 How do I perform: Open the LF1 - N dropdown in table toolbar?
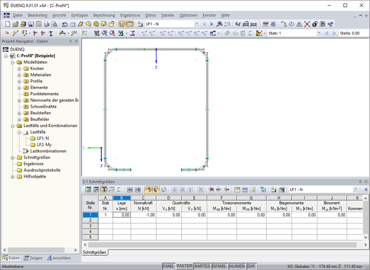pyautogui.click(x=355, y=189)
